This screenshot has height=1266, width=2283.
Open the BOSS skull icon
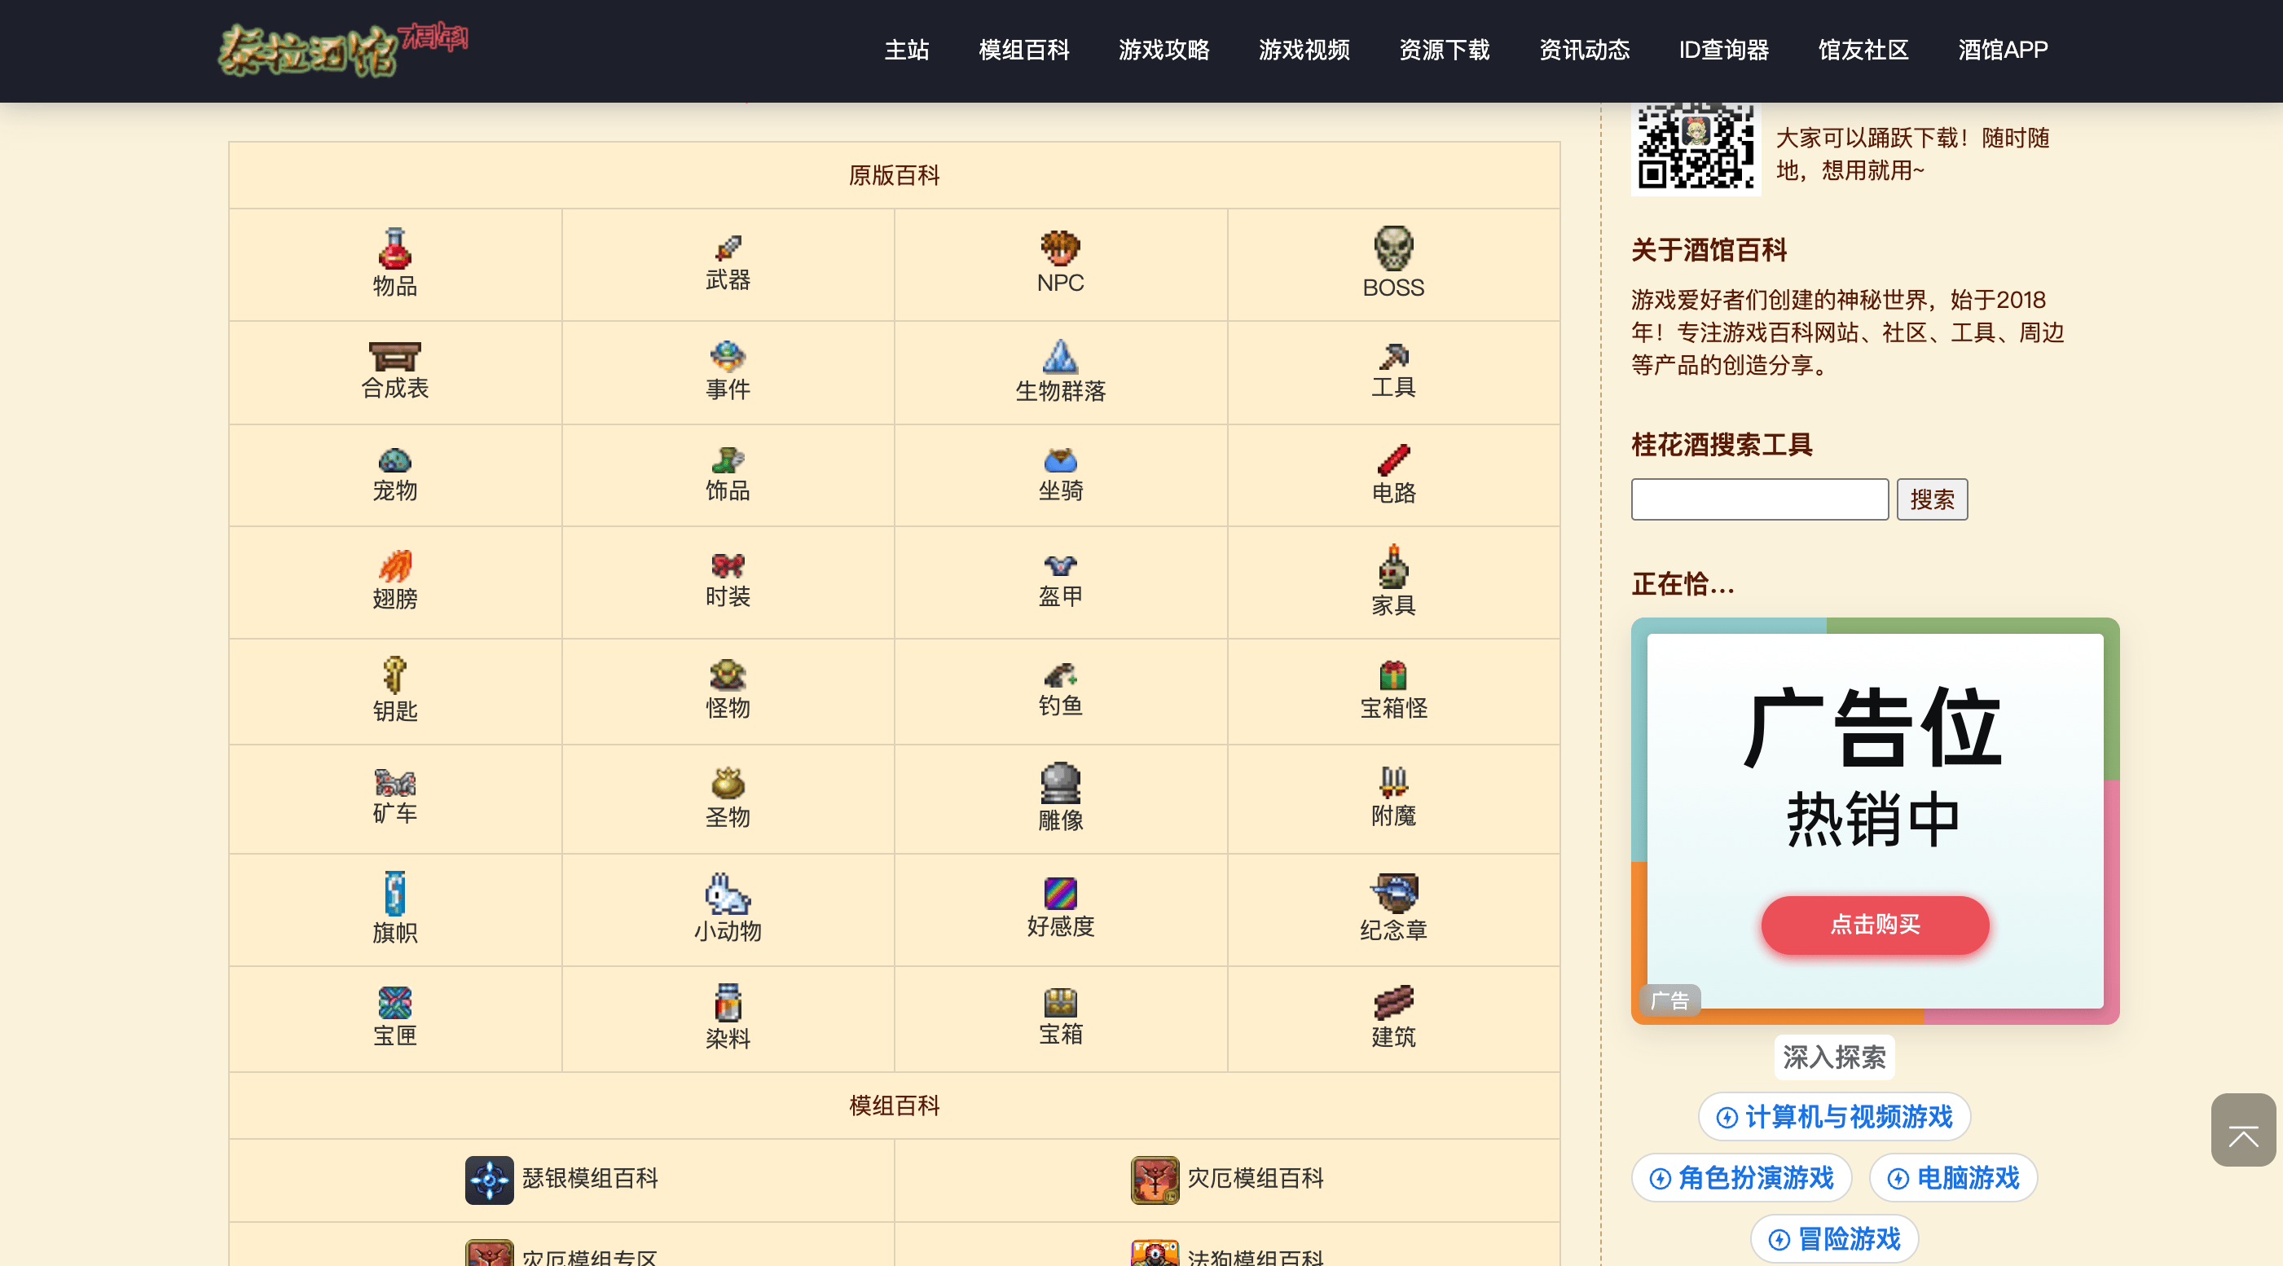pos(1392,248)
